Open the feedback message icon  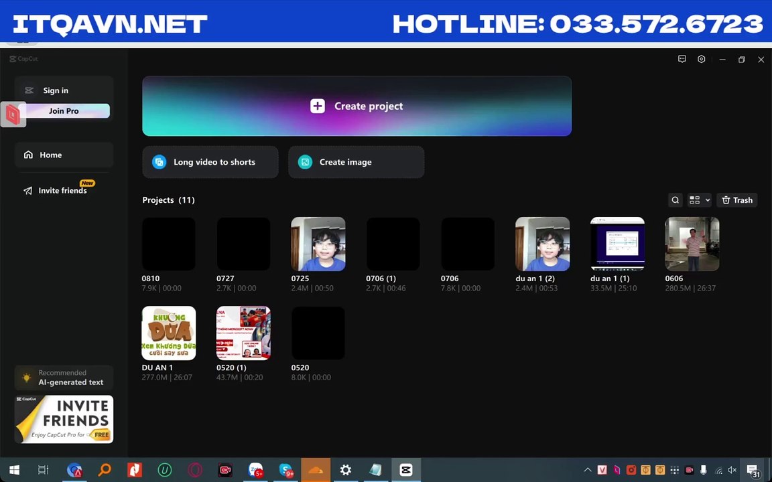coord(682,60)
